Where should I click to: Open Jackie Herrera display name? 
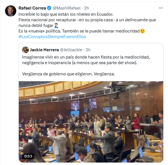(x=44, y=50)
